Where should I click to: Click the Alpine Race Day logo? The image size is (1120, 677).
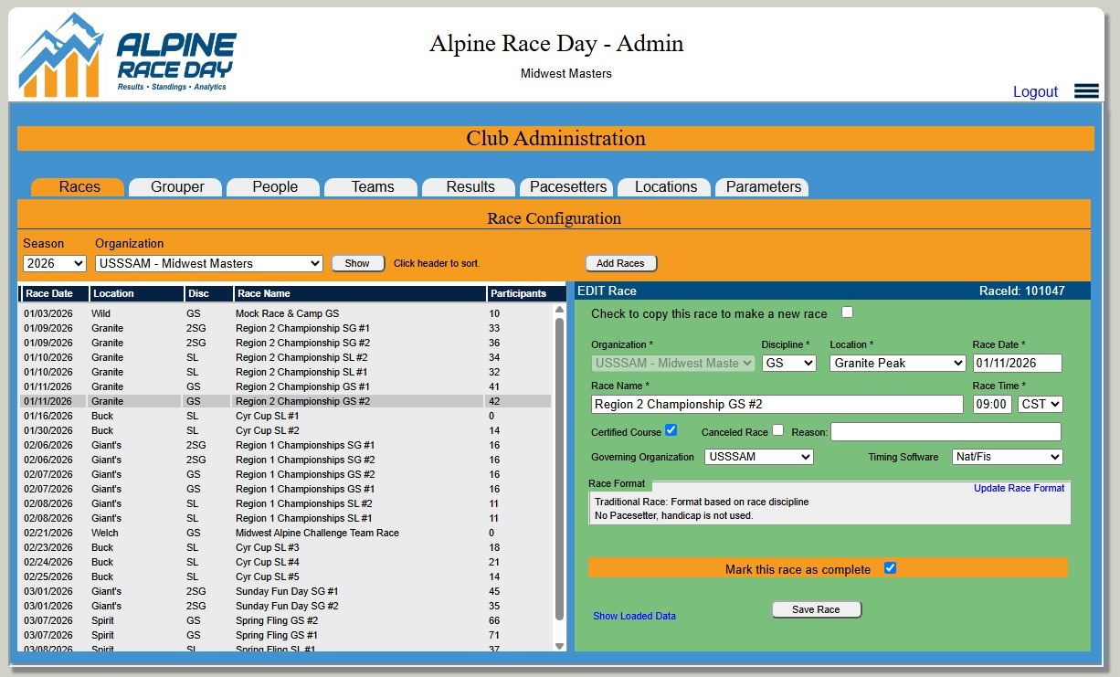click(x=128, y=56)
